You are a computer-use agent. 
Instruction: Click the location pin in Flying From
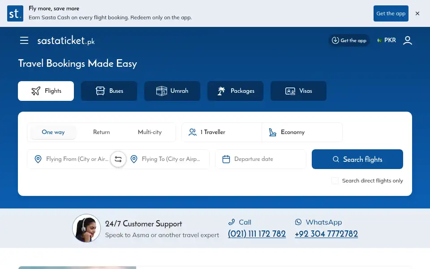coord(38,159)
